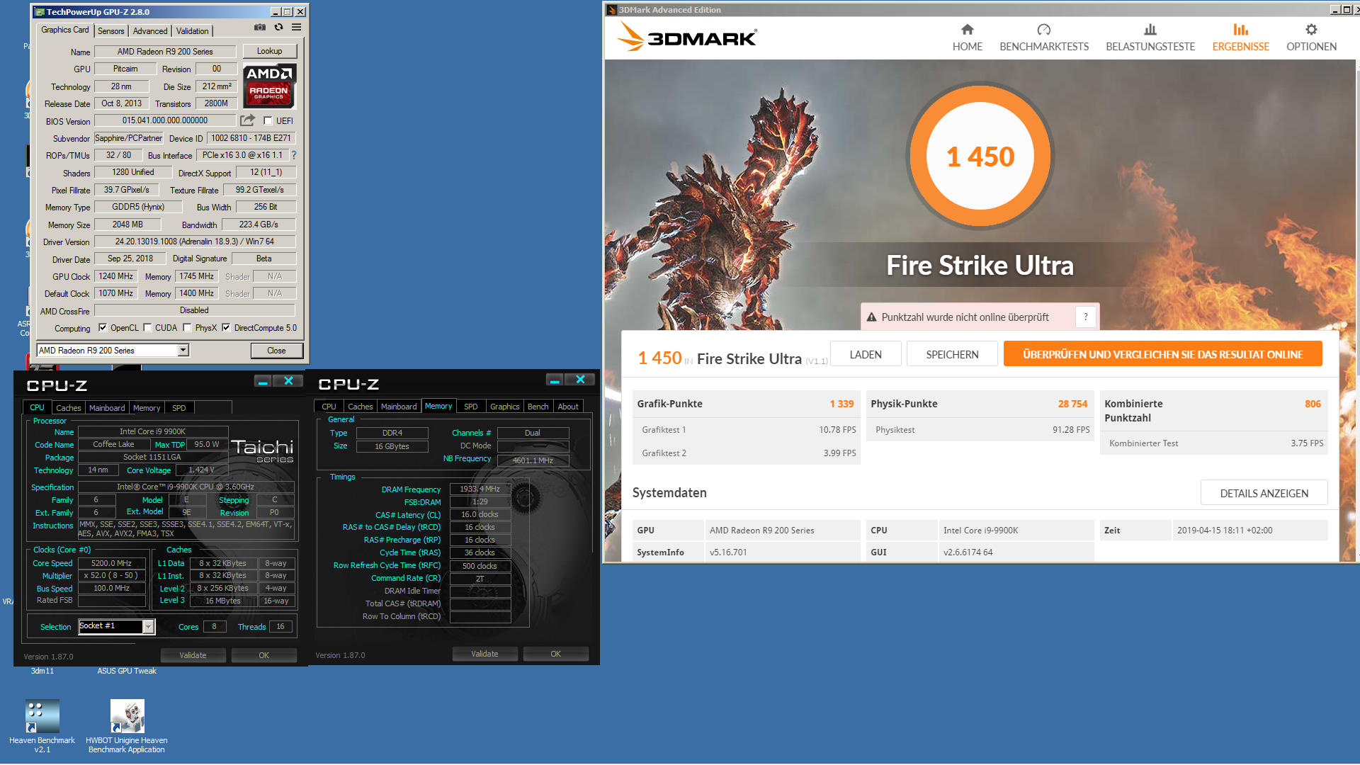The image size is (1360, 765).
Task: Click Close button in GPU-Z
Action: click(277, 351)
